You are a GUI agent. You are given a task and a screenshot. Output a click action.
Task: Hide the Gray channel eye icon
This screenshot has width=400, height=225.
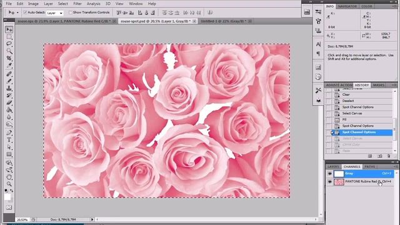pyautogui.click(x=329, y=174)
